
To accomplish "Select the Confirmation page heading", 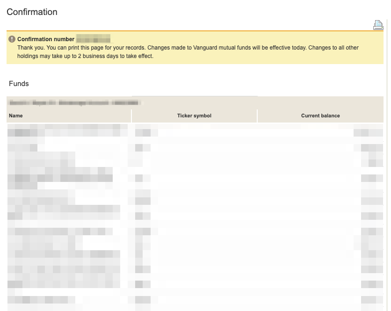I will [x=32, y=12].
